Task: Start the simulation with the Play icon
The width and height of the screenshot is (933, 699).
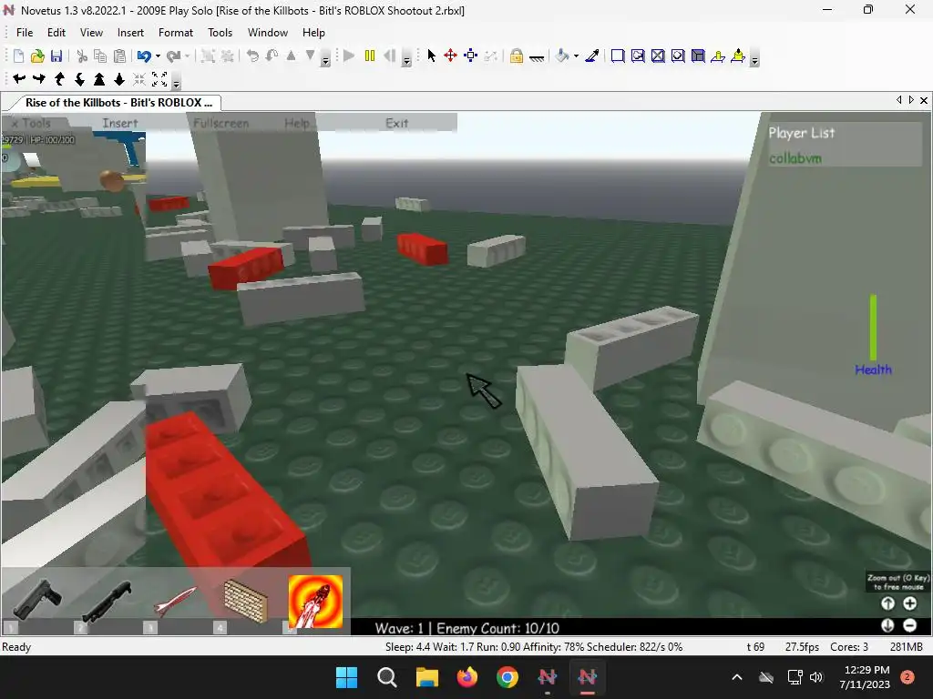Action: [349, 56]
